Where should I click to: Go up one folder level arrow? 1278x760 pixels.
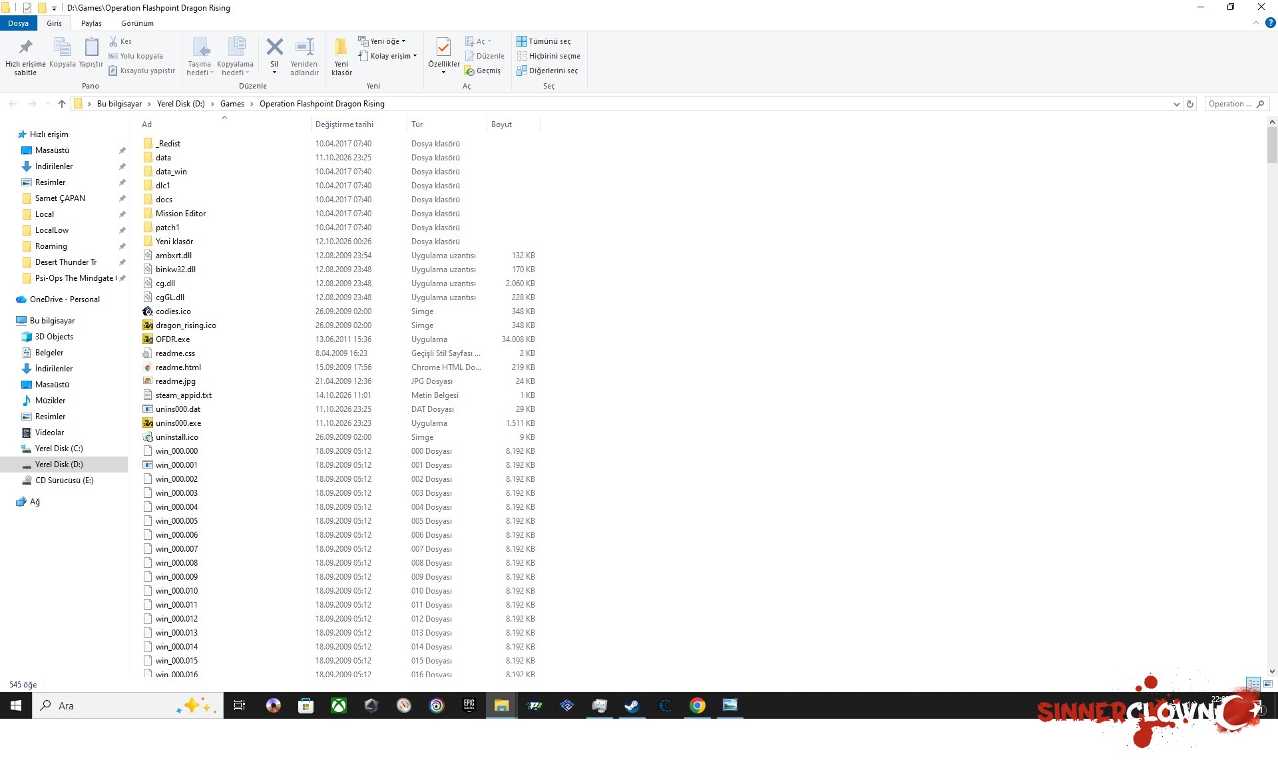62,104
